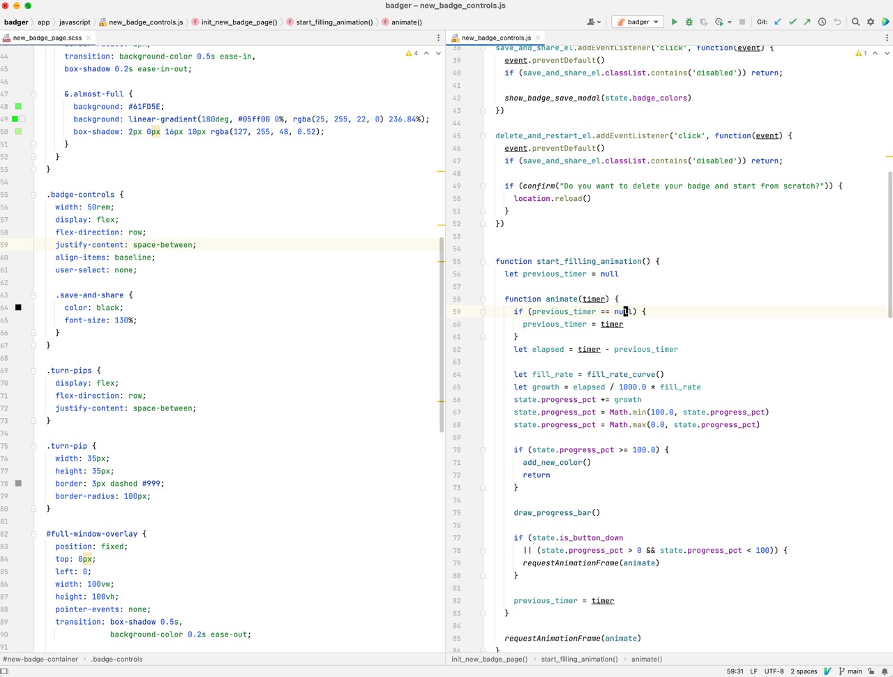Click the Git rollback arrow

837,22
